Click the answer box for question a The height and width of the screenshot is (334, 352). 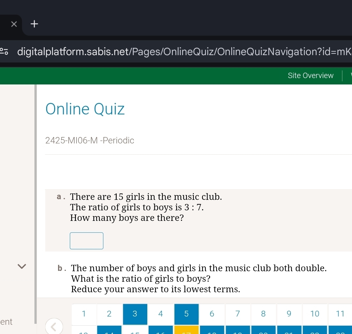tap(87, 241)
